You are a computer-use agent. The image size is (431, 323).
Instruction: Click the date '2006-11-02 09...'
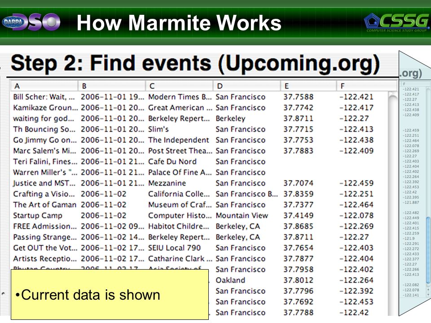pyautogui.click(x=112, y=226)
